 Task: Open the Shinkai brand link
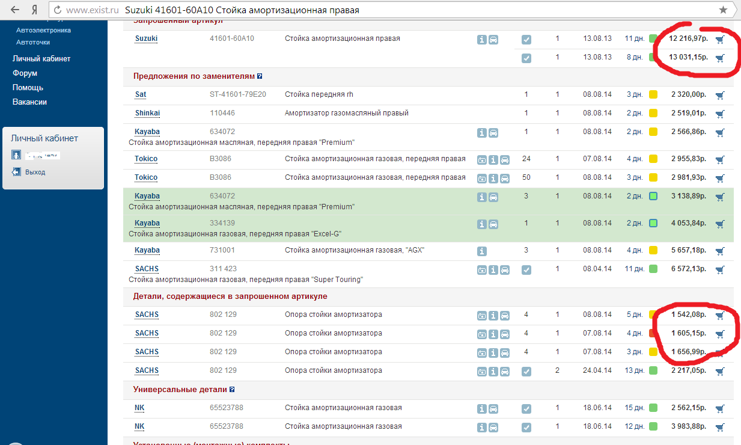tap(147, 113)
